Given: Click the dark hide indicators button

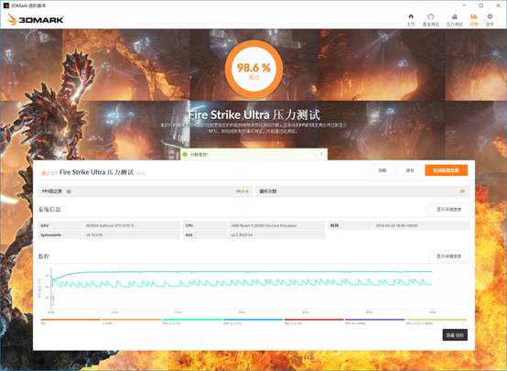Looking at the screenshot, I should point(455,335).
